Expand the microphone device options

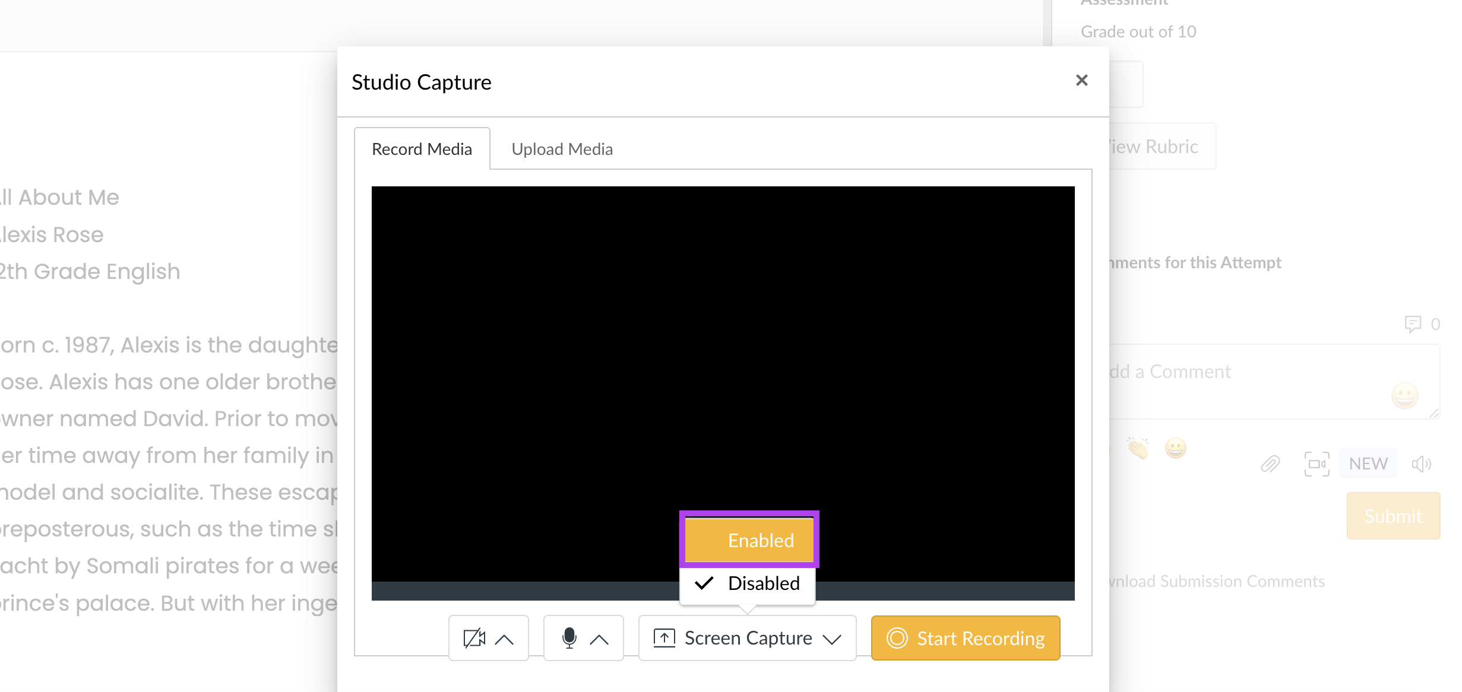click(x=600, y=638)
